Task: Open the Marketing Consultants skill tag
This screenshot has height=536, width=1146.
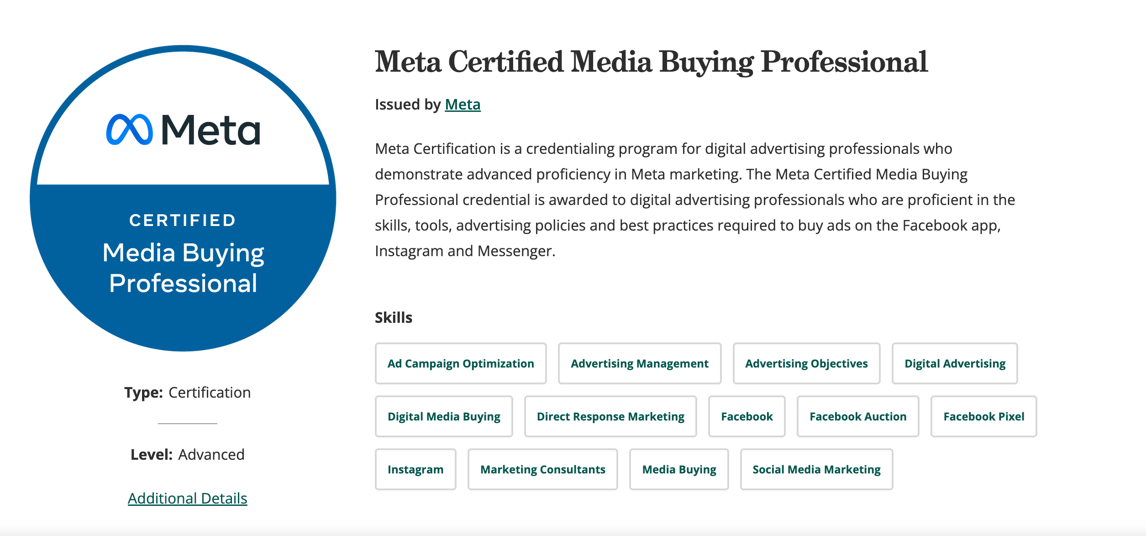Action: (x=543, y=469)
